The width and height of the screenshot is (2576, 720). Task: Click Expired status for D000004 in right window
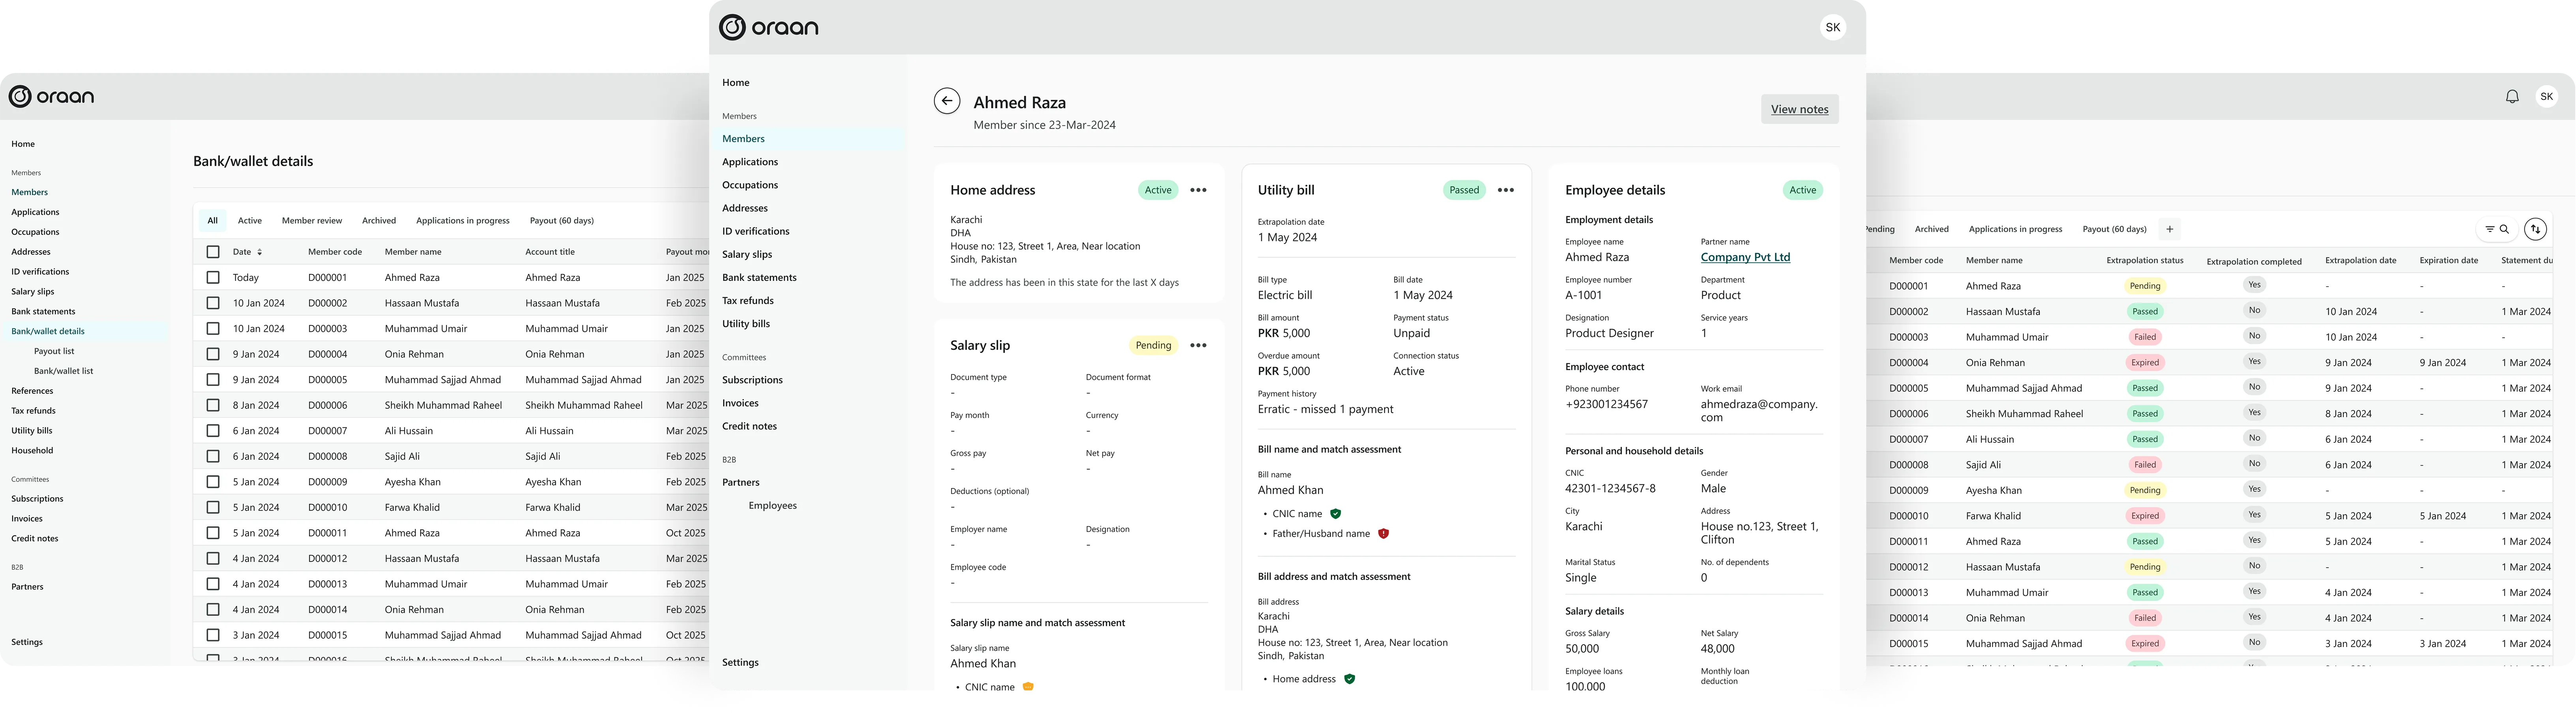(2144, 363)
